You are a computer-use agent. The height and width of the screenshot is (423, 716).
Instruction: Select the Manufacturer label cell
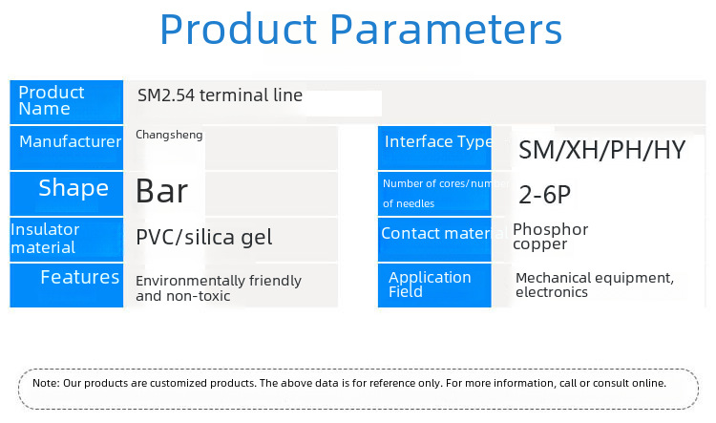[x=67, y=148]
